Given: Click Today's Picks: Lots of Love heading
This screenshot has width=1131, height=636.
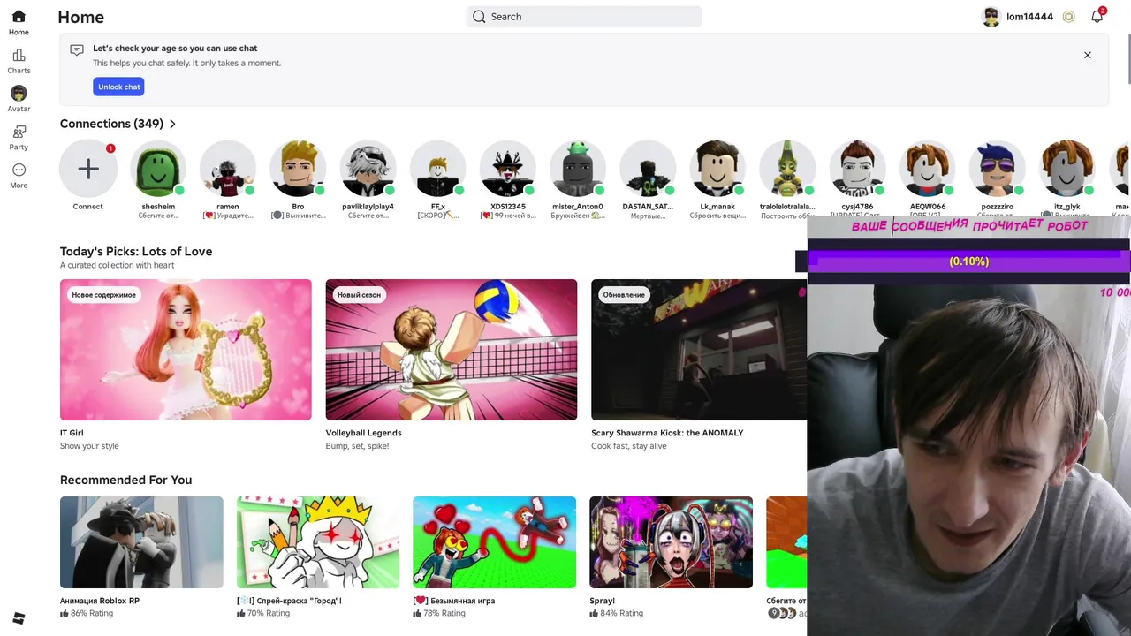Looking at the screenshot, I should pyautogui.click(x=136, y=252).
